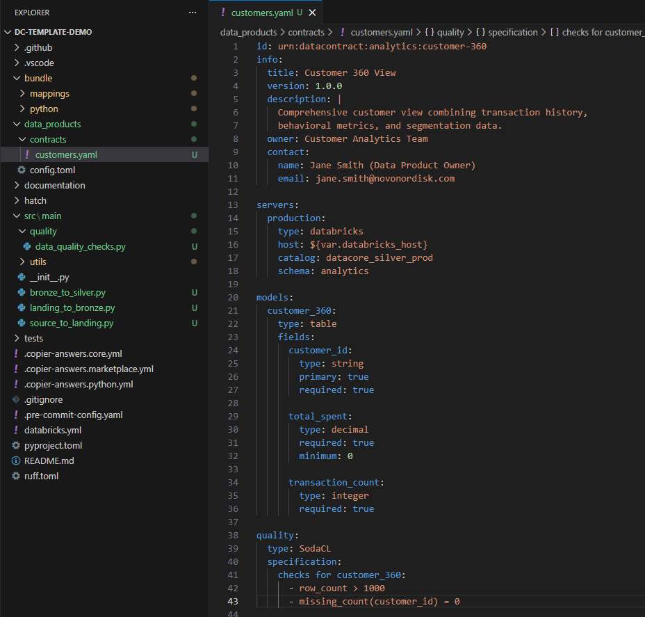
Task: Click specification breadcrumb segment
Action: pyautogui.click(x=512, y=32)
